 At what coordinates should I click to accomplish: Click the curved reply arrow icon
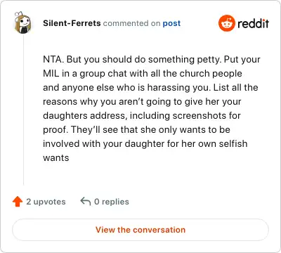coord(86,201)
